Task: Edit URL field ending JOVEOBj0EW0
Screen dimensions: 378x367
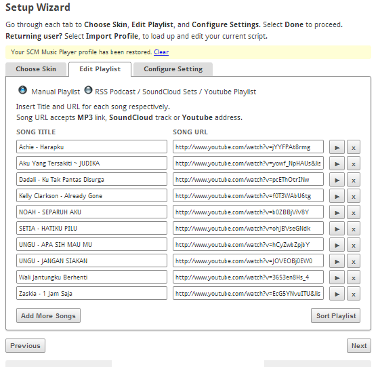Action: [248, 260]
